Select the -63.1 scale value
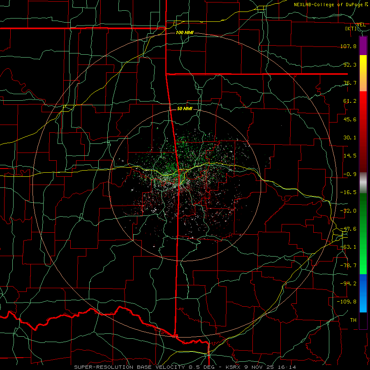 point(348,247)
